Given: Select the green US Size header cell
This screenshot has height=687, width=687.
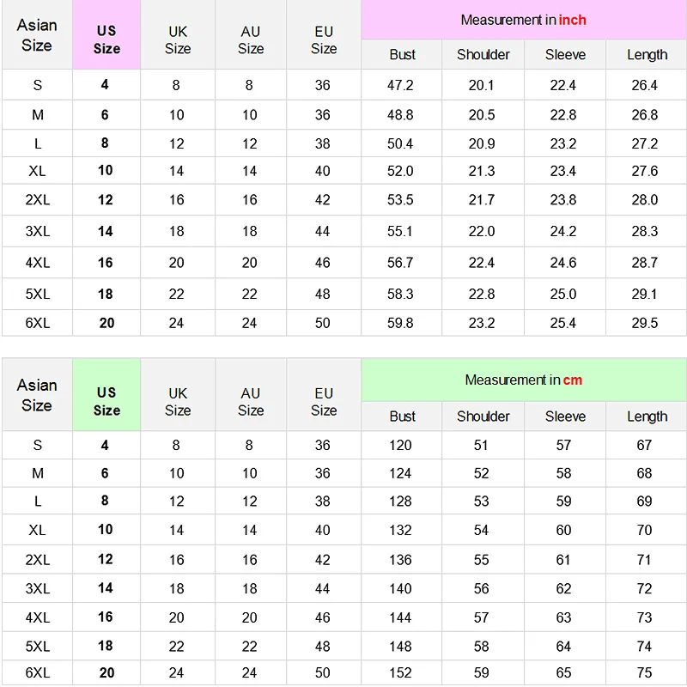Looking at the screenshot, I should pos(106,401).
